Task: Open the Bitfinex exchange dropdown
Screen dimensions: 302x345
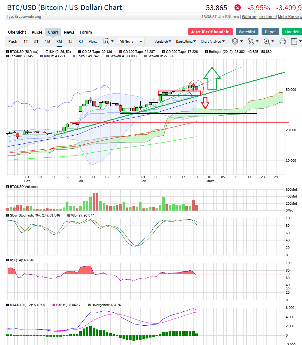Action: point(130,42)
